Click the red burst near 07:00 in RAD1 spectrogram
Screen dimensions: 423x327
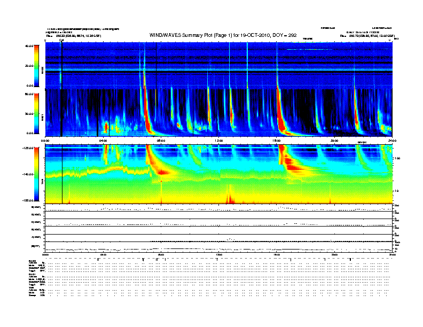coord(147,111)
